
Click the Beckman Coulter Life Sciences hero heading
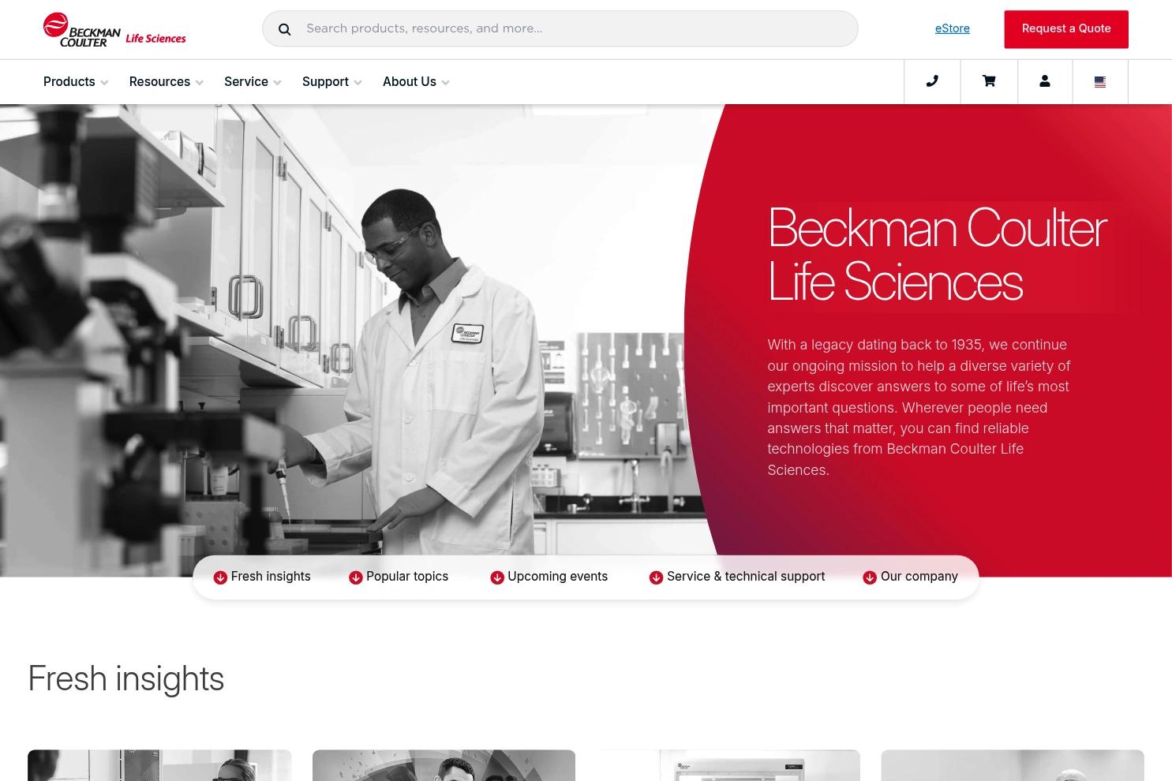937,255
